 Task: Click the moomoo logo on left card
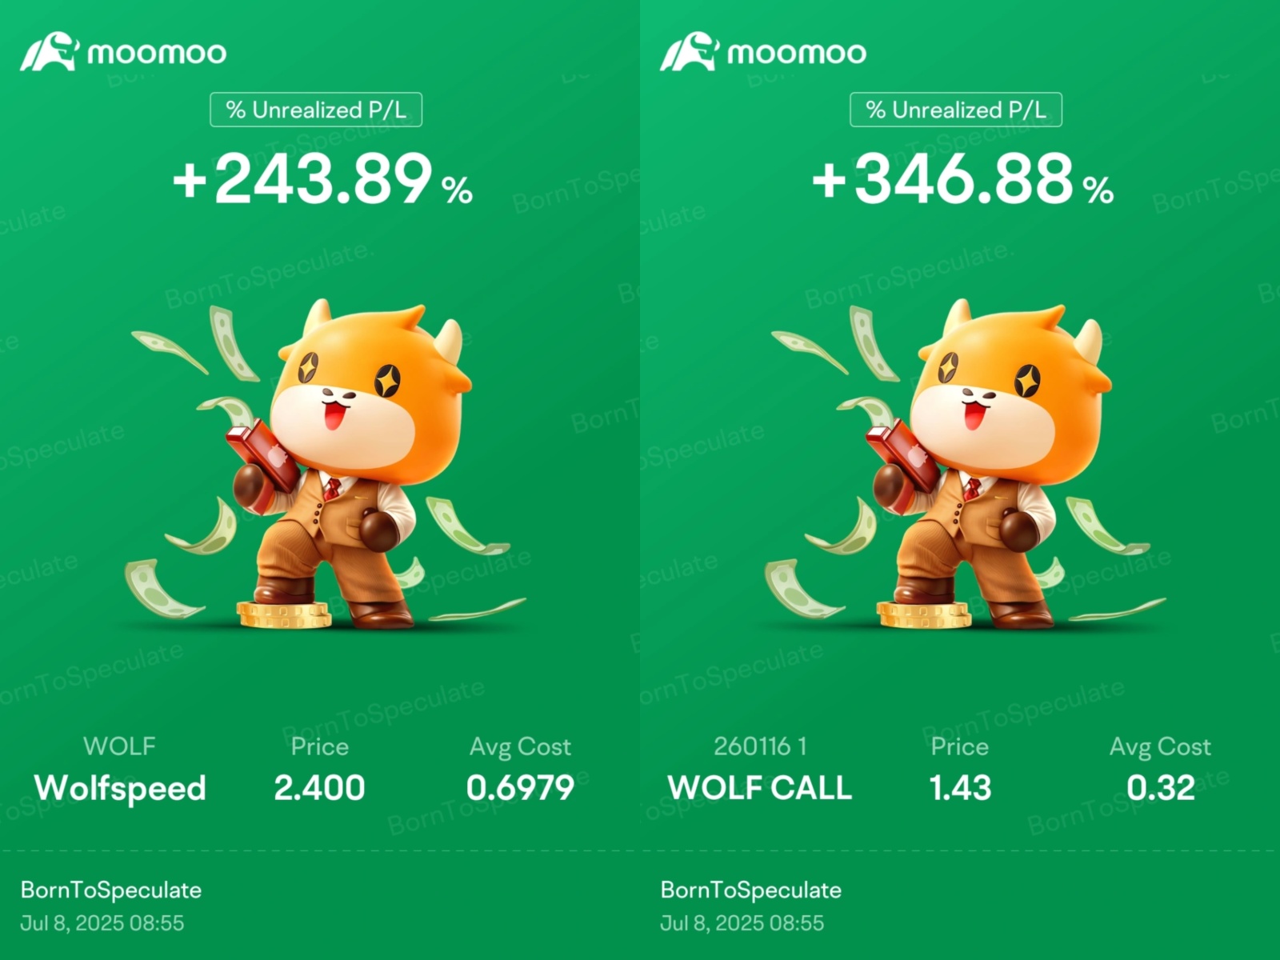[123, 52]
